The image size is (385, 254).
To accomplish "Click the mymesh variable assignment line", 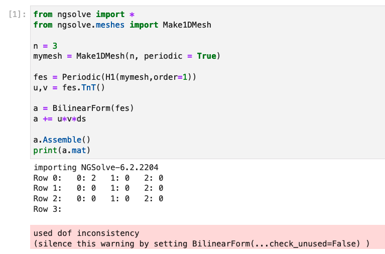I will coord(126,56).
